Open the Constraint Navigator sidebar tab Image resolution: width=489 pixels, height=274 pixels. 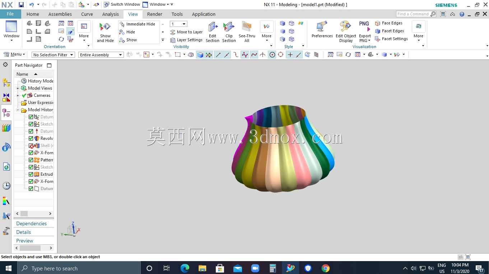(6, 98)
